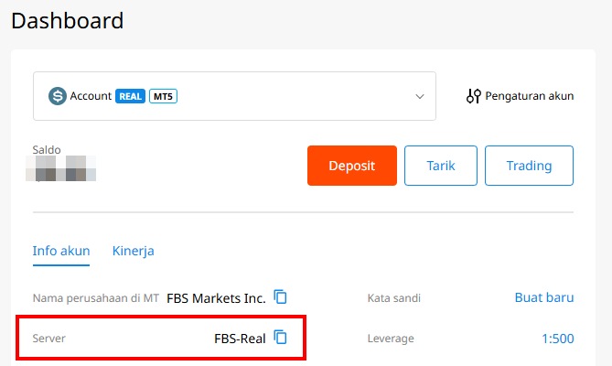Select the FBS Markets Inc. text
Image resolution: width=612 pixels, height=366 pixels.
[216, 298]
